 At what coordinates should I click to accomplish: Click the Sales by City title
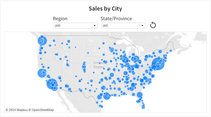point(105,9)
